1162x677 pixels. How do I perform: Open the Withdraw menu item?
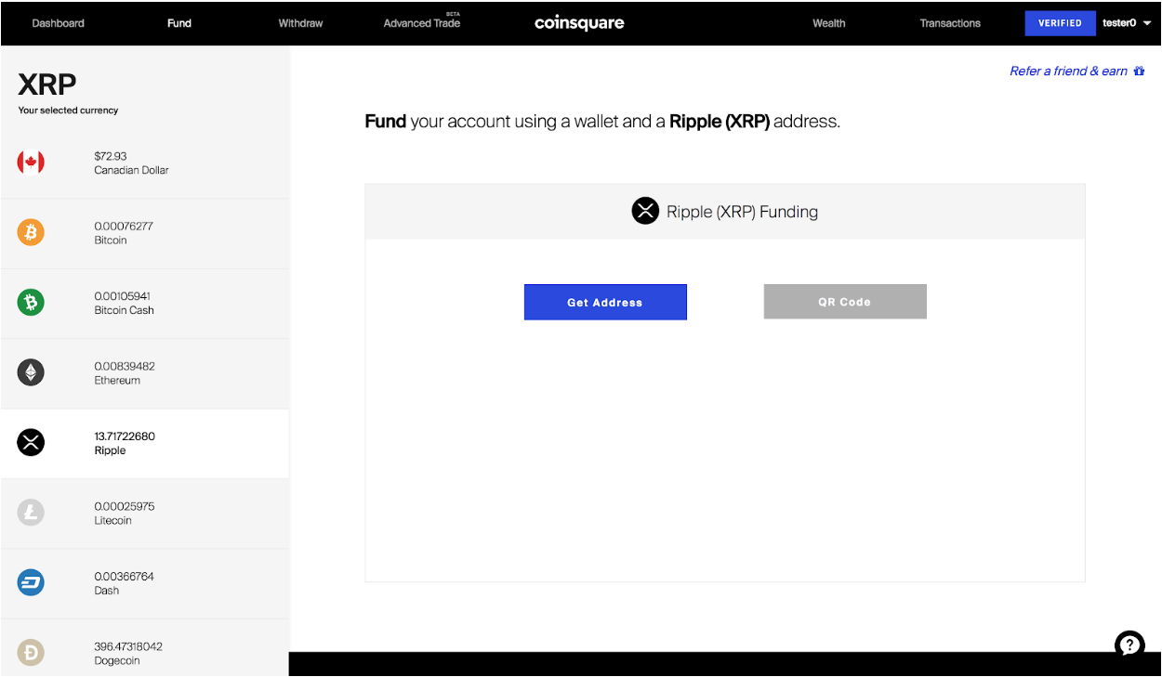tap(300, 23)
